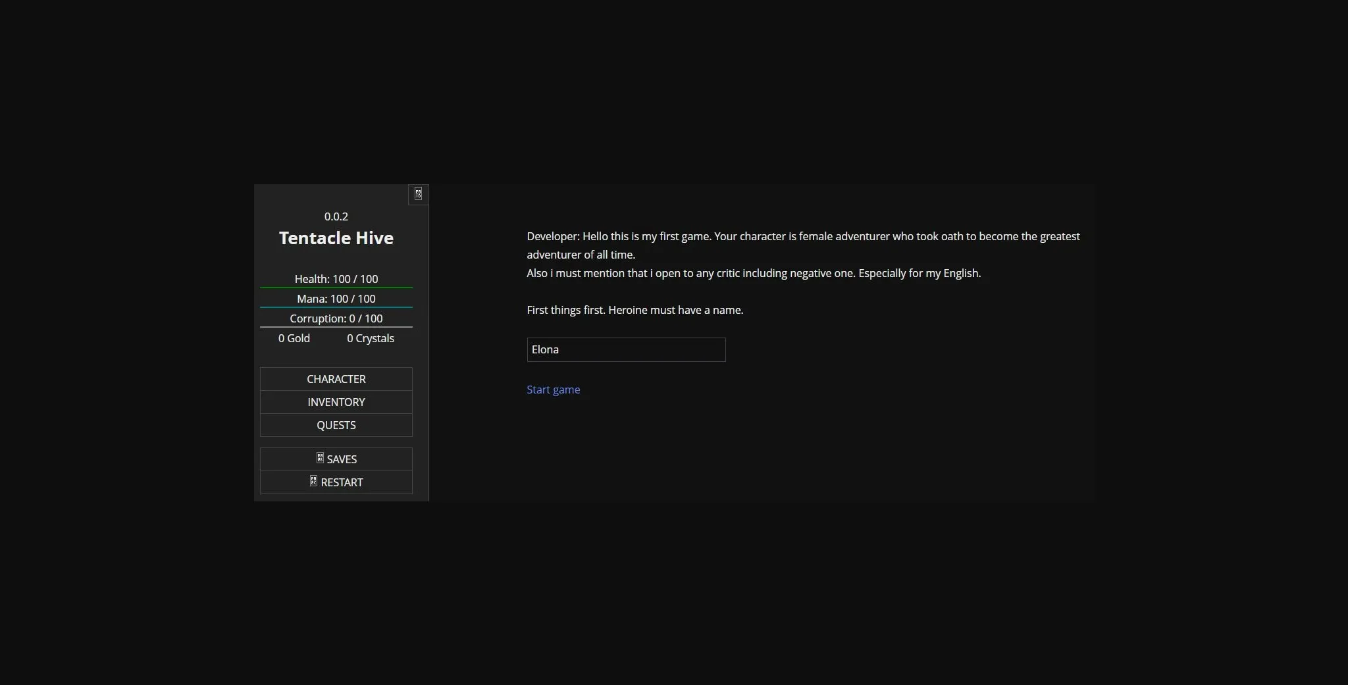Collapse the sidebar using the top toggle icon

(x=418, y=194)
